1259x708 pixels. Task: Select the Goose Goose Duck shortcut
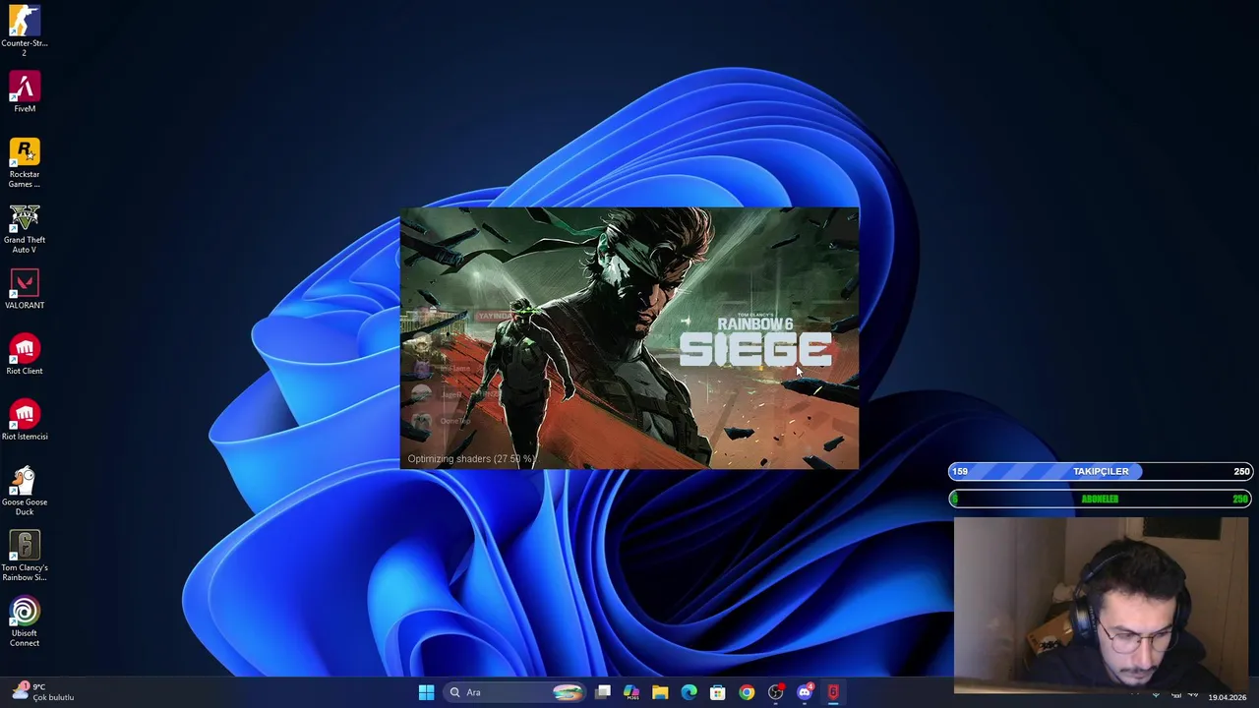point(25,492)
